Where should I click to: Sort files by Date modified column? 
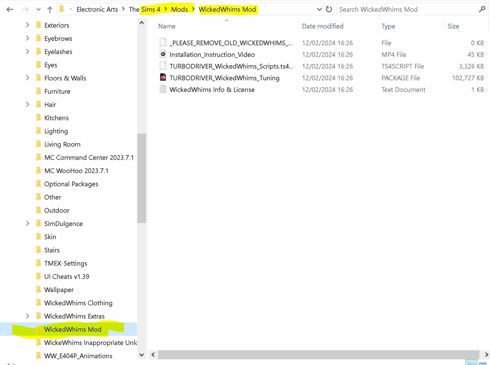322,26
